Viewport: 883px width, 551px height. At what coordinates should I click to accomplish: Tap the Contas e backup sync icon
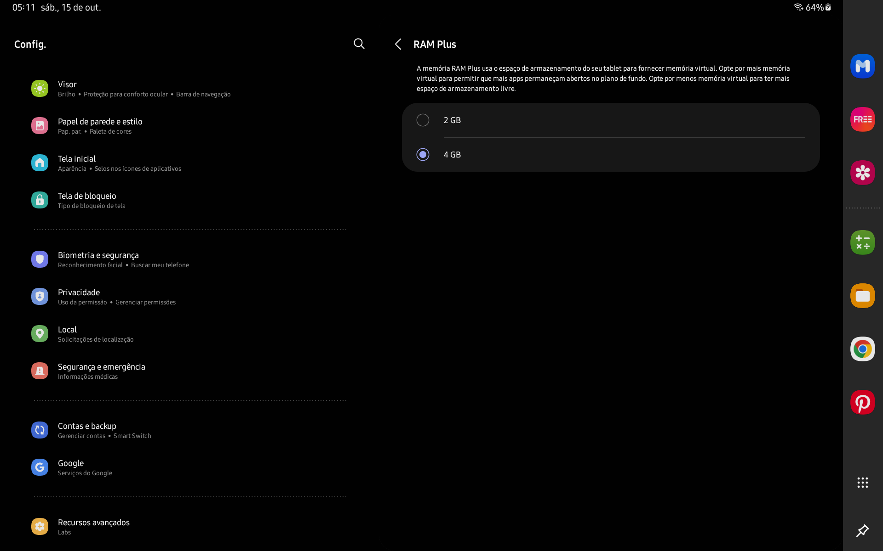click(x=40, y=430)
